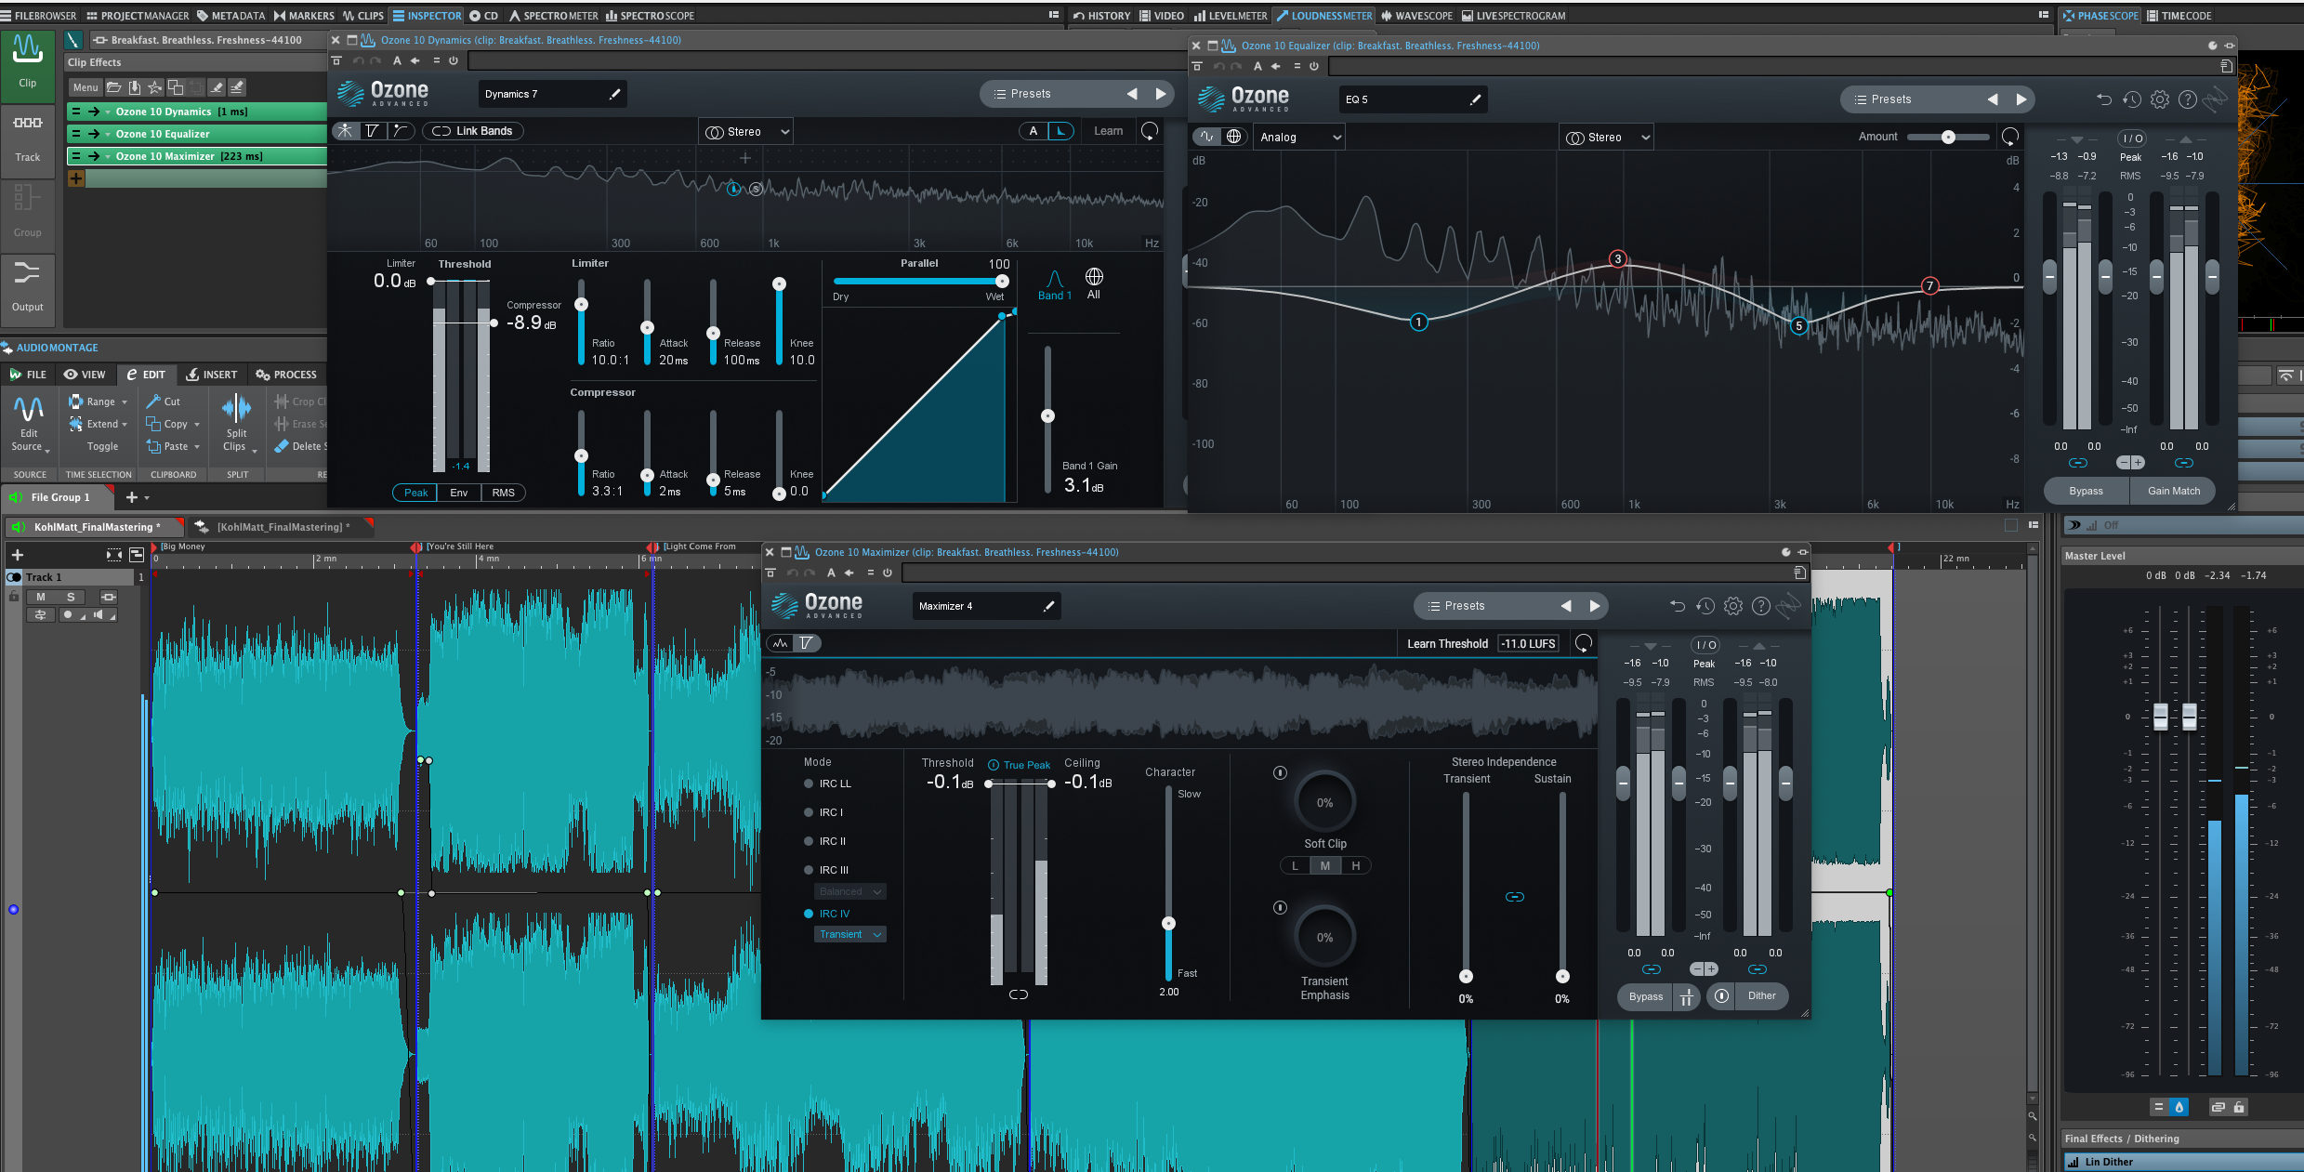
Task: Expand Paste dropdown arrow
Action: coord(196,447)
